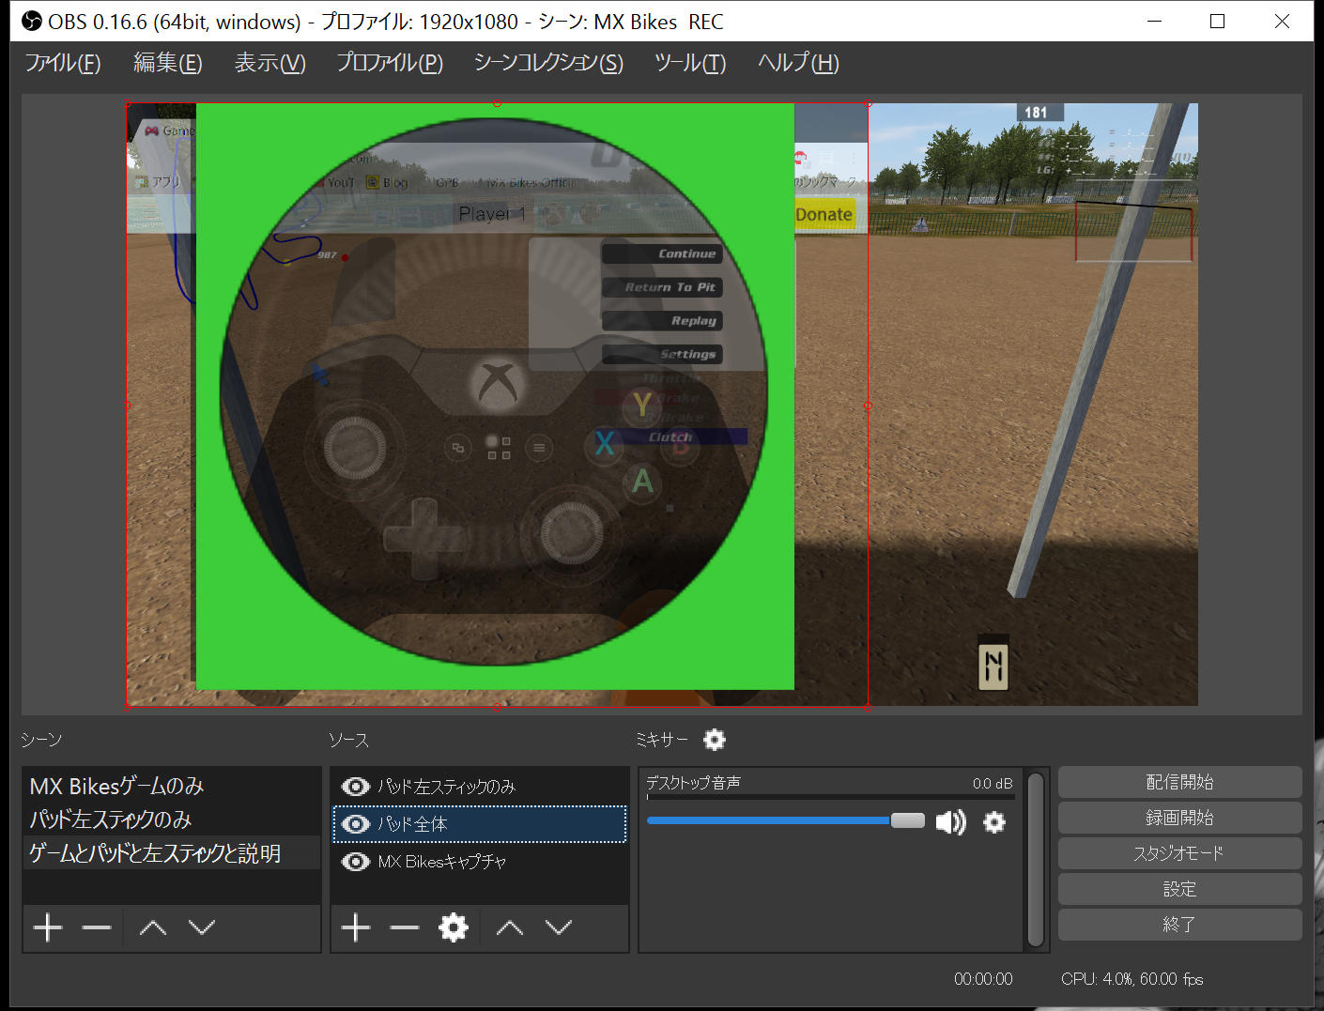Image resolution: width=1324 pixels, height=1011 pixels.
Task: Hide the パッド左スティックのみ source
Action: tap(355, 787)
